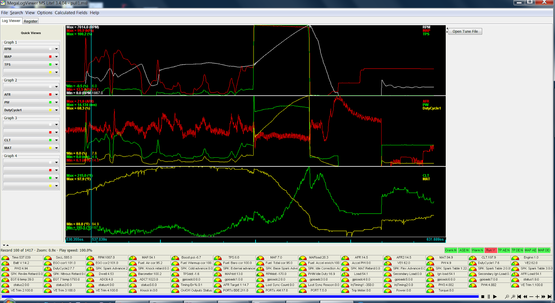Viewport: 555px width, 303px height.
Task: Click the Barometer gauge icon
Action: coord(133,274)
